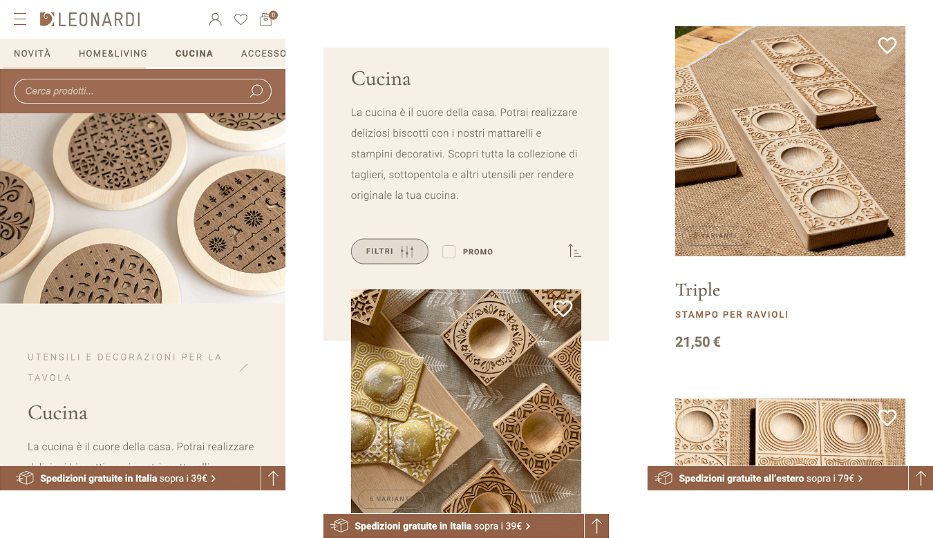The height and width of the screenshot is (538, 933).
Task: Open the shopping cart icon
Action: [266, 19]
